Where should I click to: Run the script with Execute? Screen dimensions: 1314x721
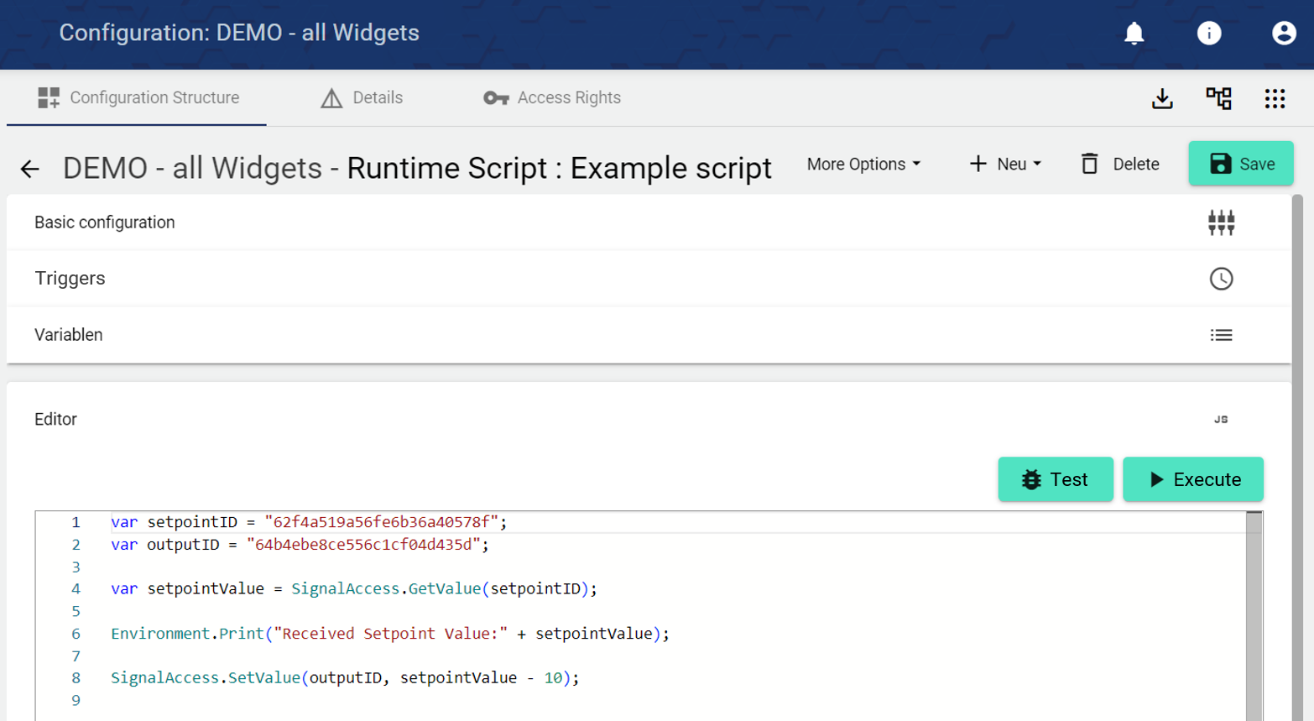(x=1192, y=479)
